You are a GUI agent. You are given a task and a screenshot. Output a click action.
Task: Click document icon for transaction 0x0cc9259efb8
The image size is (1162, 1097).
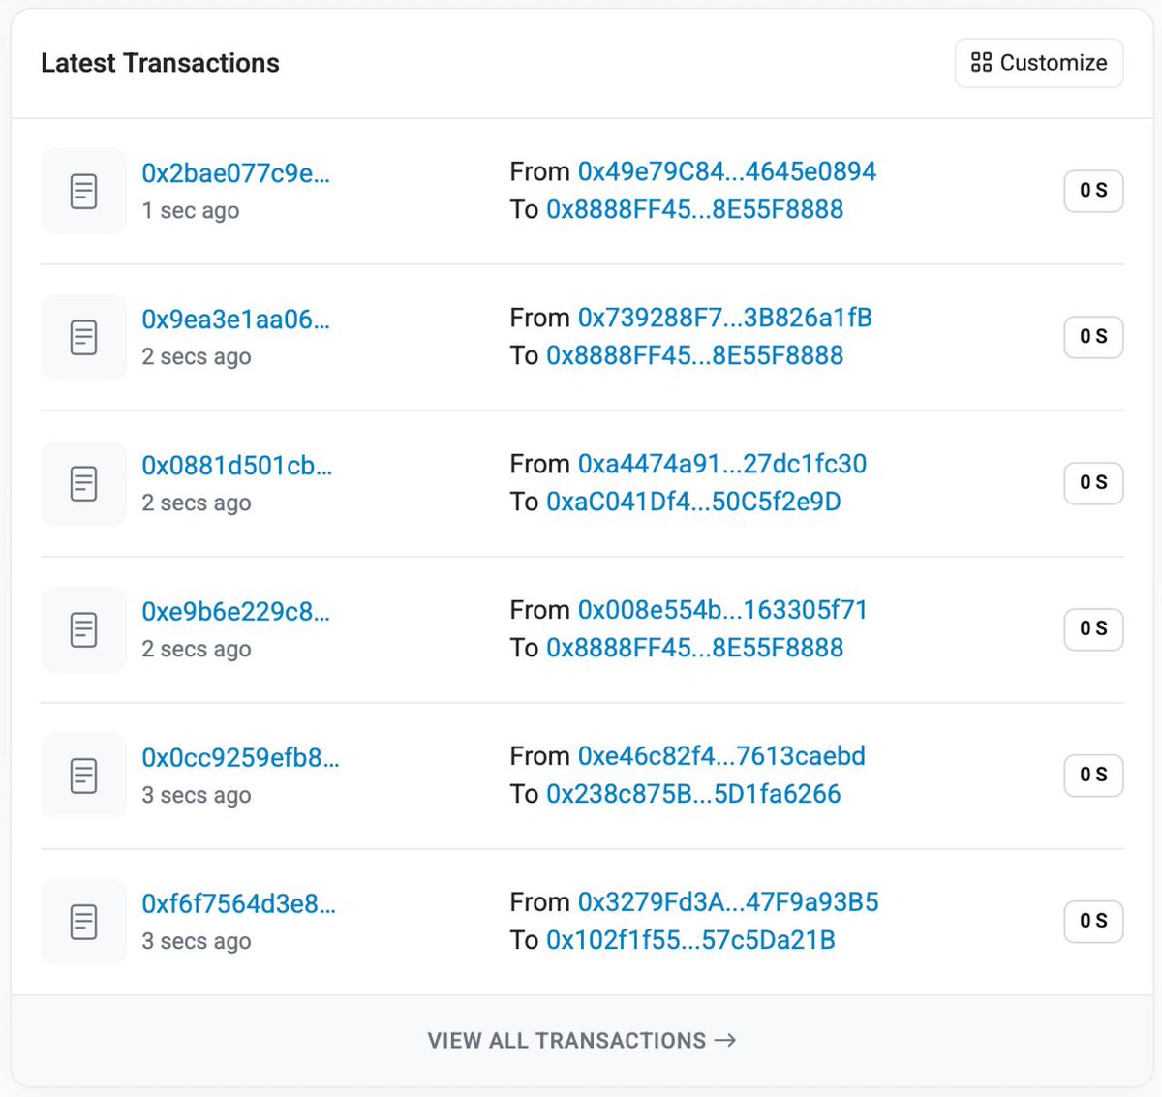coord(84,776)
